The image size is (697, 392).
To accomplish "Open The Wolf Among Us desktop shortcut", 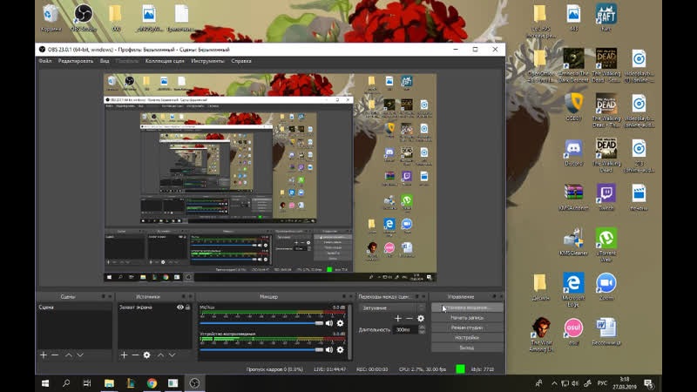I will click(x=541, y=335).
